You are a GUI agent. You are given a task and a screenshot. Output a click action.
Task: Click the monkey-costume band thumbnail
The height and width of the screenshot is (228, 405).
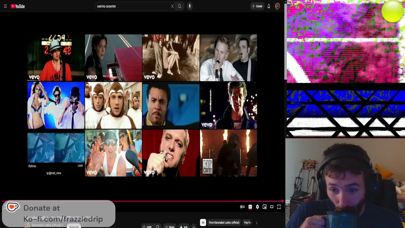pyautogui.click(x=113, y=105)
